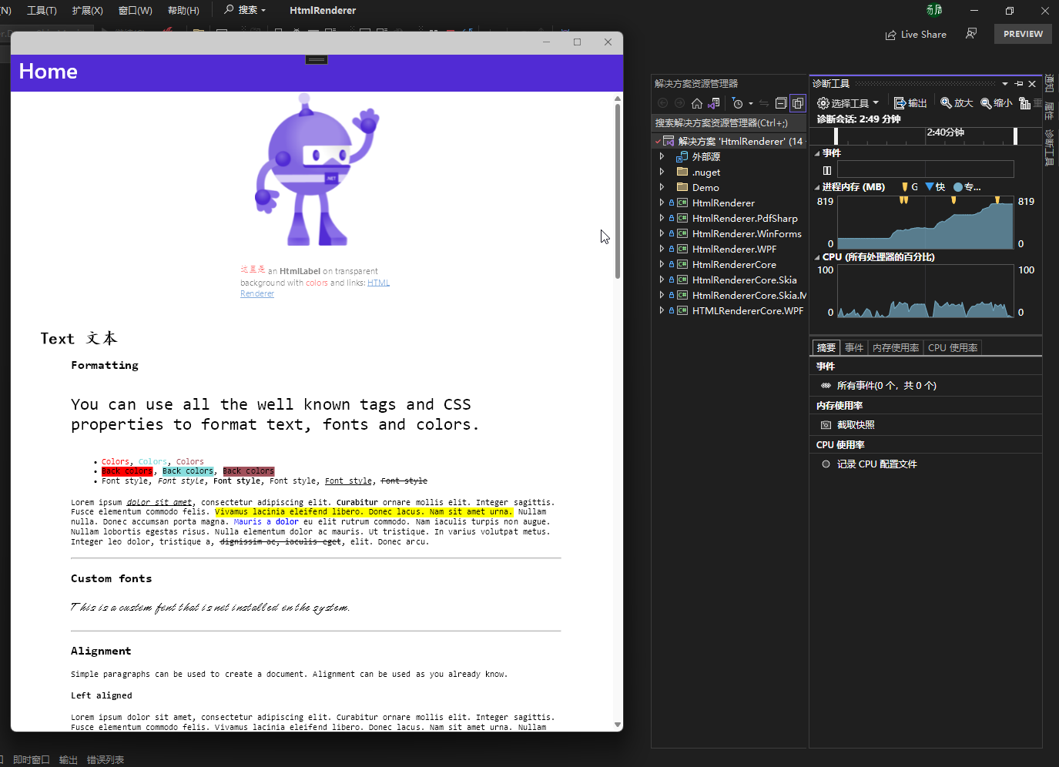This screenshot has height=767, width=1059.
Task: Click the C# project icon of HtmlRenderer.WPF
Action: click(682, 249)
